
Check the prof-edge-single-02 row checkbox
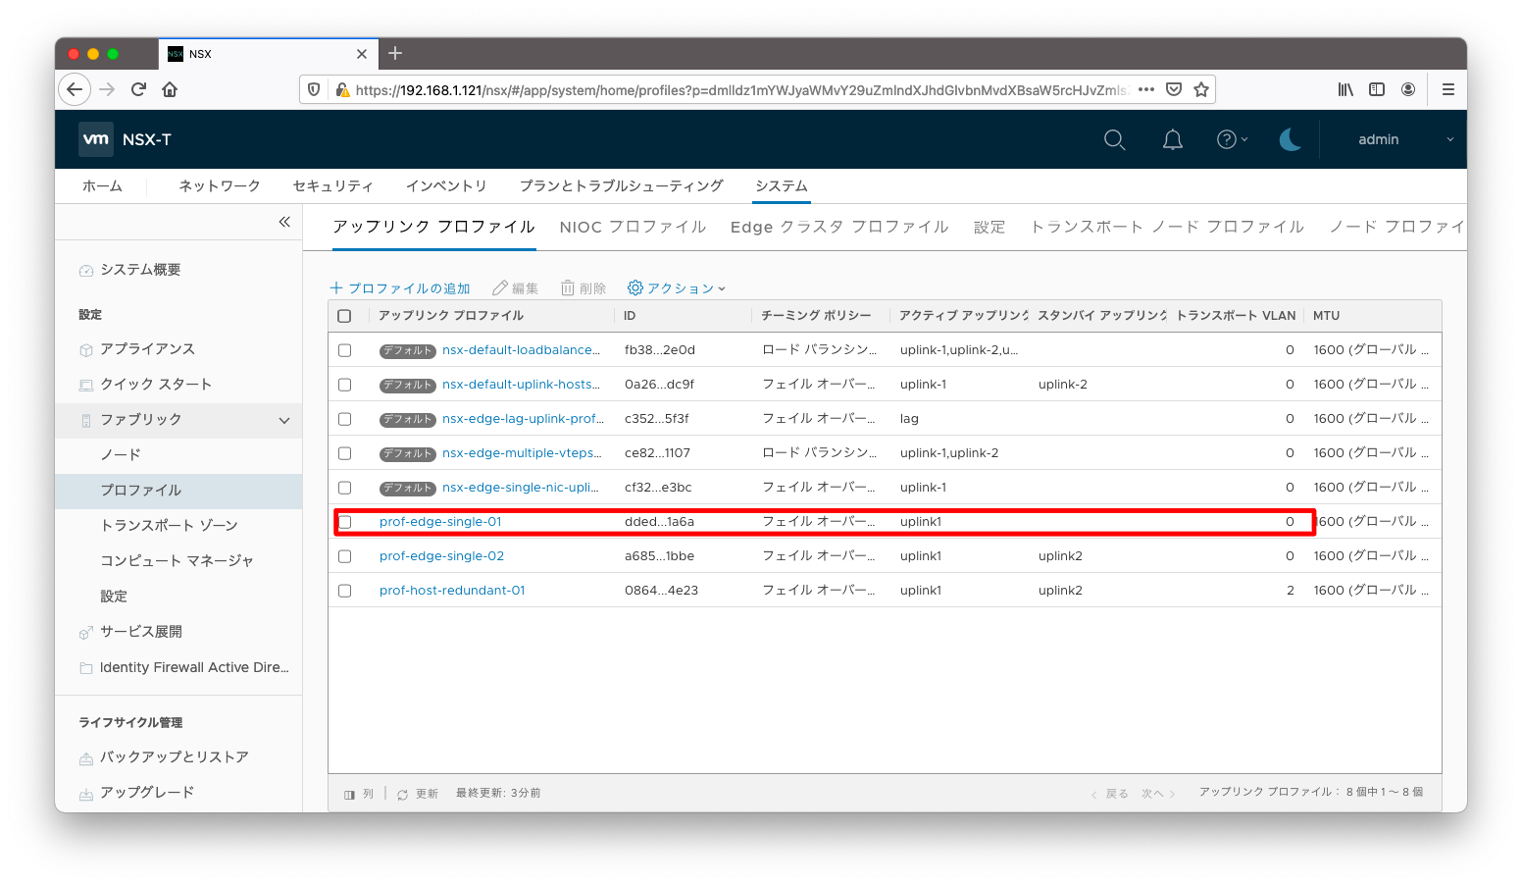[x=344, y=556]
